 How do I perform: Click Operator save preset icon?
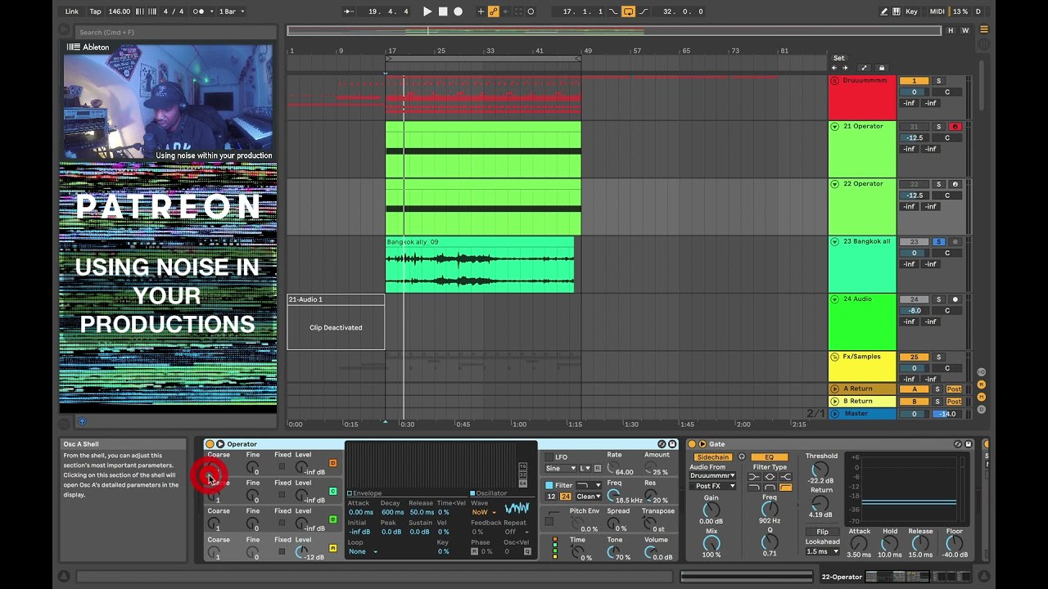[x=672, y=444]
